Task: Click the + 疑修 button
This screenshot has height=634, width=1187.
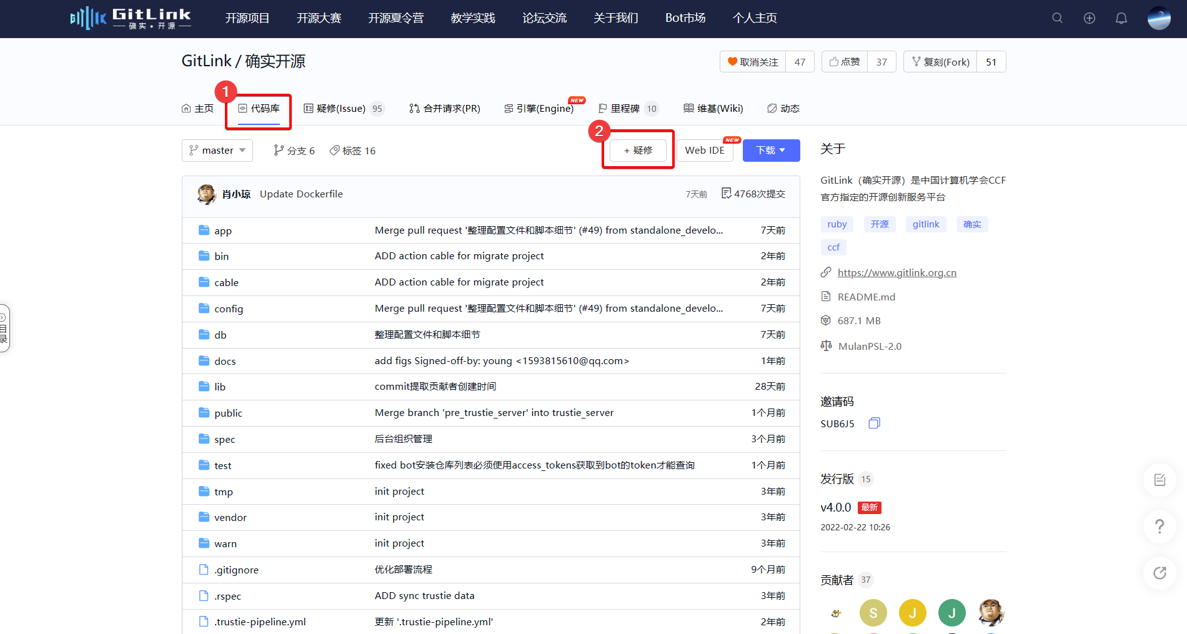Action: [x=638, y=151]
